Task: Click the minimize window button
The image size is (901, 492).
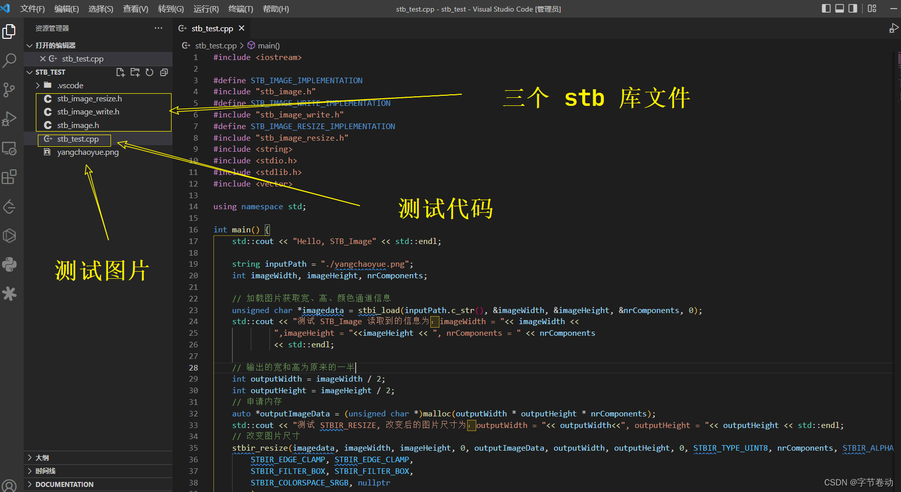Action: [893, 9]
